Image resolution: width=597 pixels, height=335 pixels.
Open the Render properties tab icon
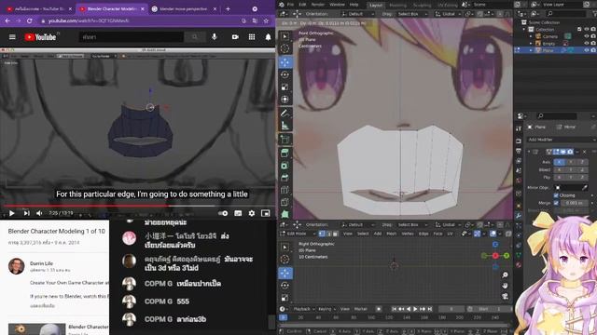(519, 141)
